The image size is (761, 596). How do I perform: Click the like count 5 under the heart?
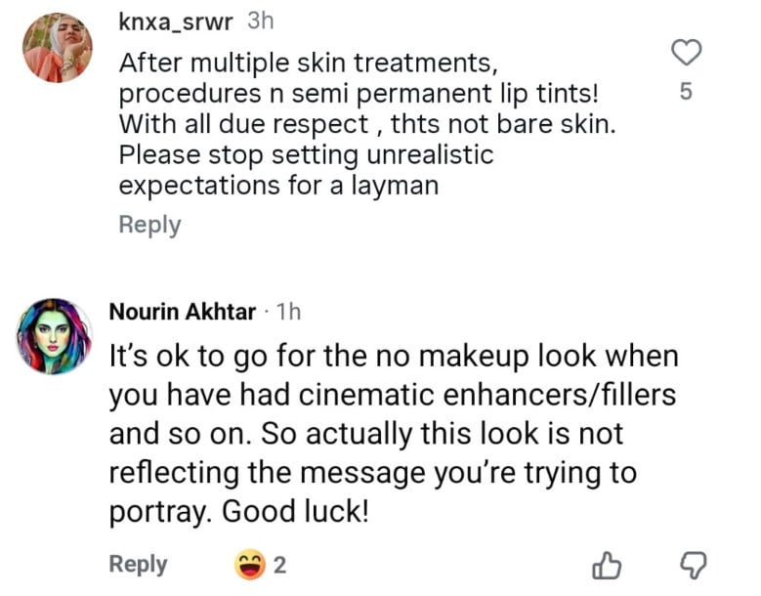click(686, 93)
